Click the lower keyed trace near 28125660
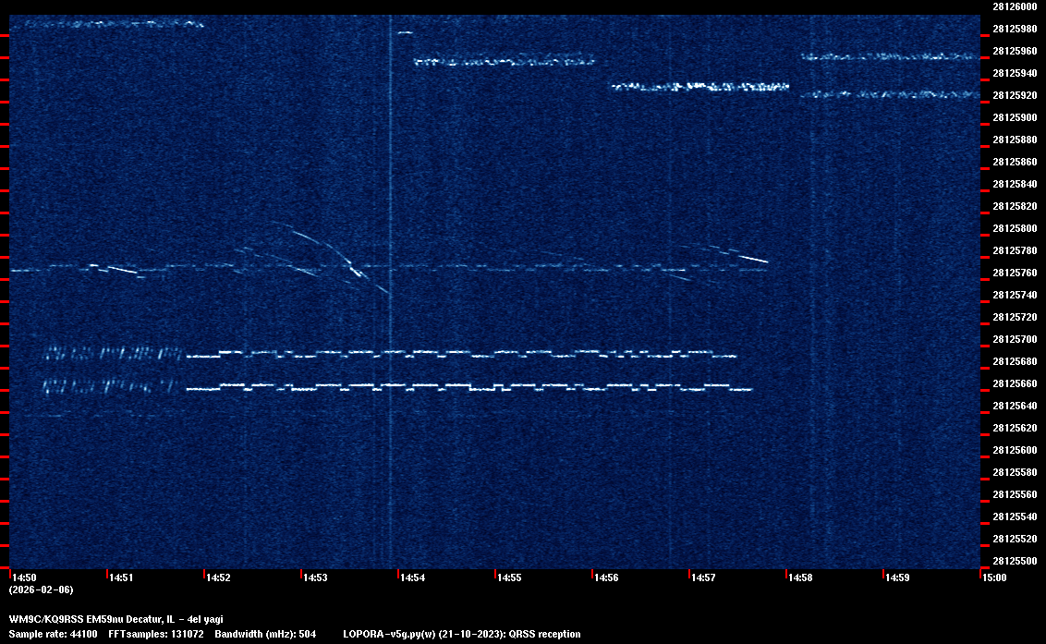This screenshot has height=644, width=1046. click(462, 386)
